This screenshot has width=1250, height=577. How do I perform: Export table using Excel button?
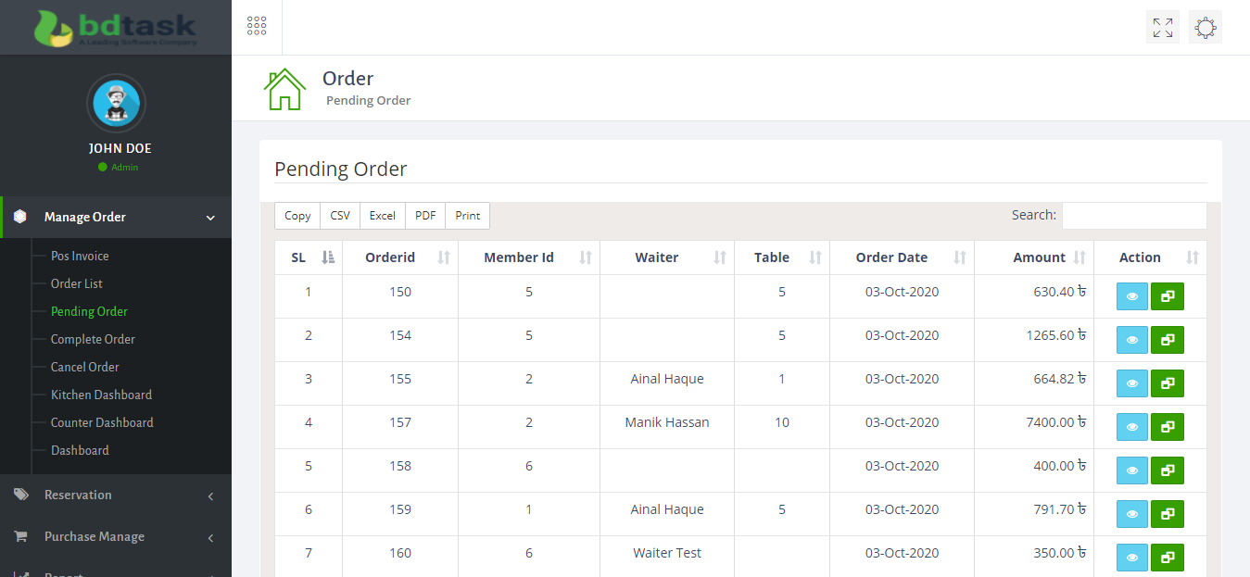click(x=382, y=216)
